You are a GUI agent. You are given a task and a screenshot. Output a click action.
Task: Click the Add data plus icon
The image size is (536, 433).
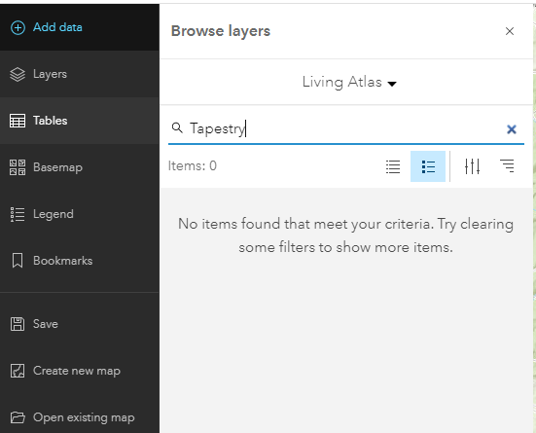point(18,27)
